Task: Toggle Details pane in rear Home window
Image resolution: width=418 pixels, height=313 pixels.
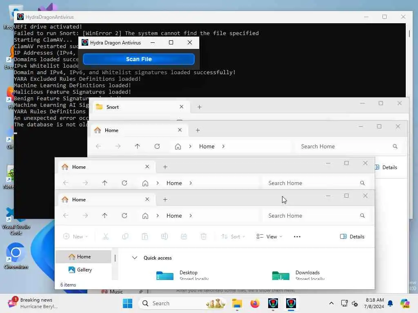Action: pyautogui.click(x=386, y=168)
